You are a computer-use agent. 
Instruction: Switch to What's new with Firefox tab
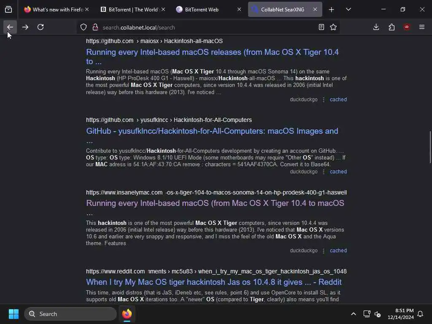tap(57, 9)
